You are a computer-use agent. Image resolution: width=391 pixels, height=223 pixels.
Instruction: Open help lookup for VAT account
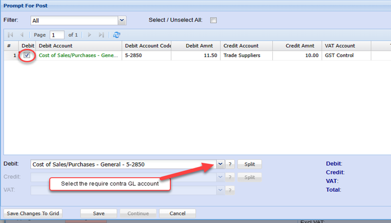pos(230,191)
